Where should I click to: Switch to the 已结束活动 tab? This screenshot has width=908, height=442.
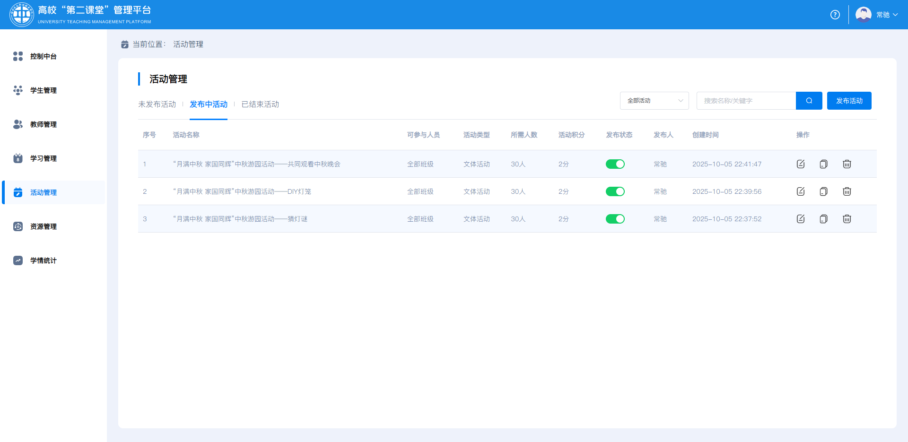(x=260, y=104)
